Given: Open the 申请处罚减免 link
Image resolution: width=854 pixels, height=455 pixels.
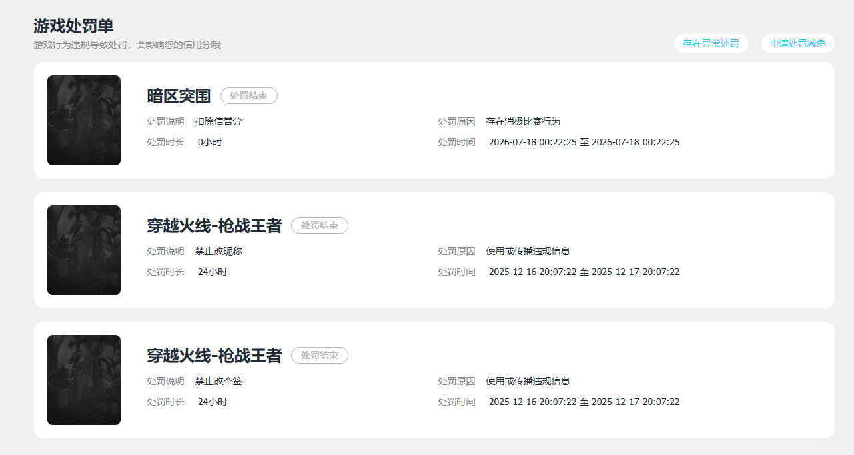Looking at the screenshot, I should coord(797,43).
